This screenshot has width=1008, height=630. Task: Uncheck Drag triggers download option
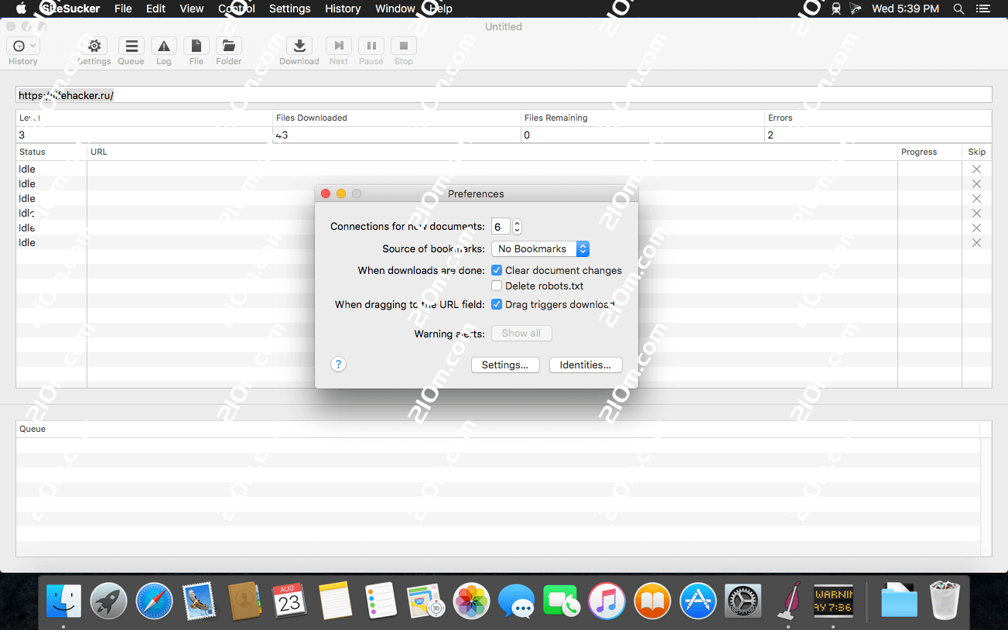click(x=497, y=305)
